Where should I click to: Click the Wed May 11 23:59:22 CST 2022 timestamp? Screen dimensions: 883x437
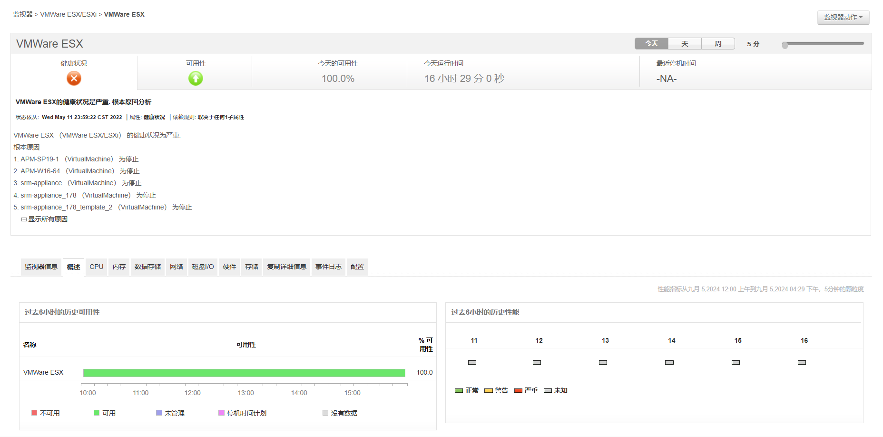82,117
